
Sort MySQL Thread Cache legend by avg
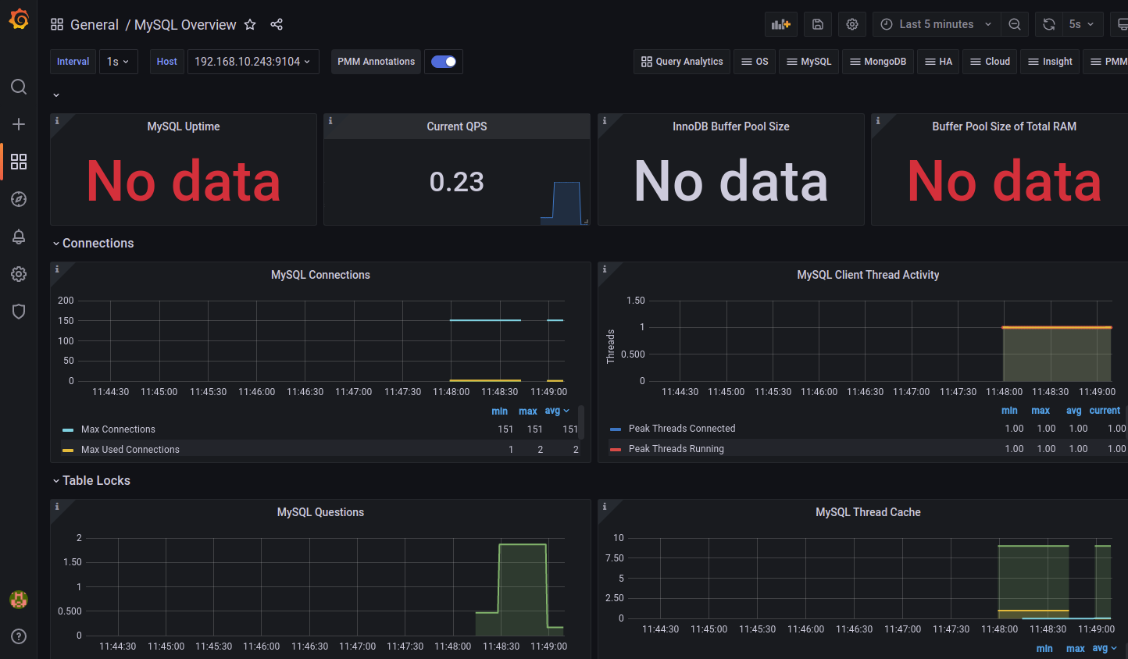pos(1104,648)
